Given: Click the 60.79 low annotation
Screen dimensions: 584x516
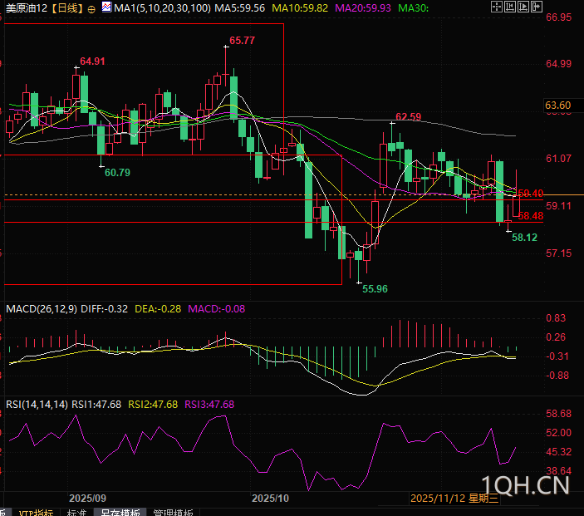Looking at the screenshot, I should click(117, 173).
